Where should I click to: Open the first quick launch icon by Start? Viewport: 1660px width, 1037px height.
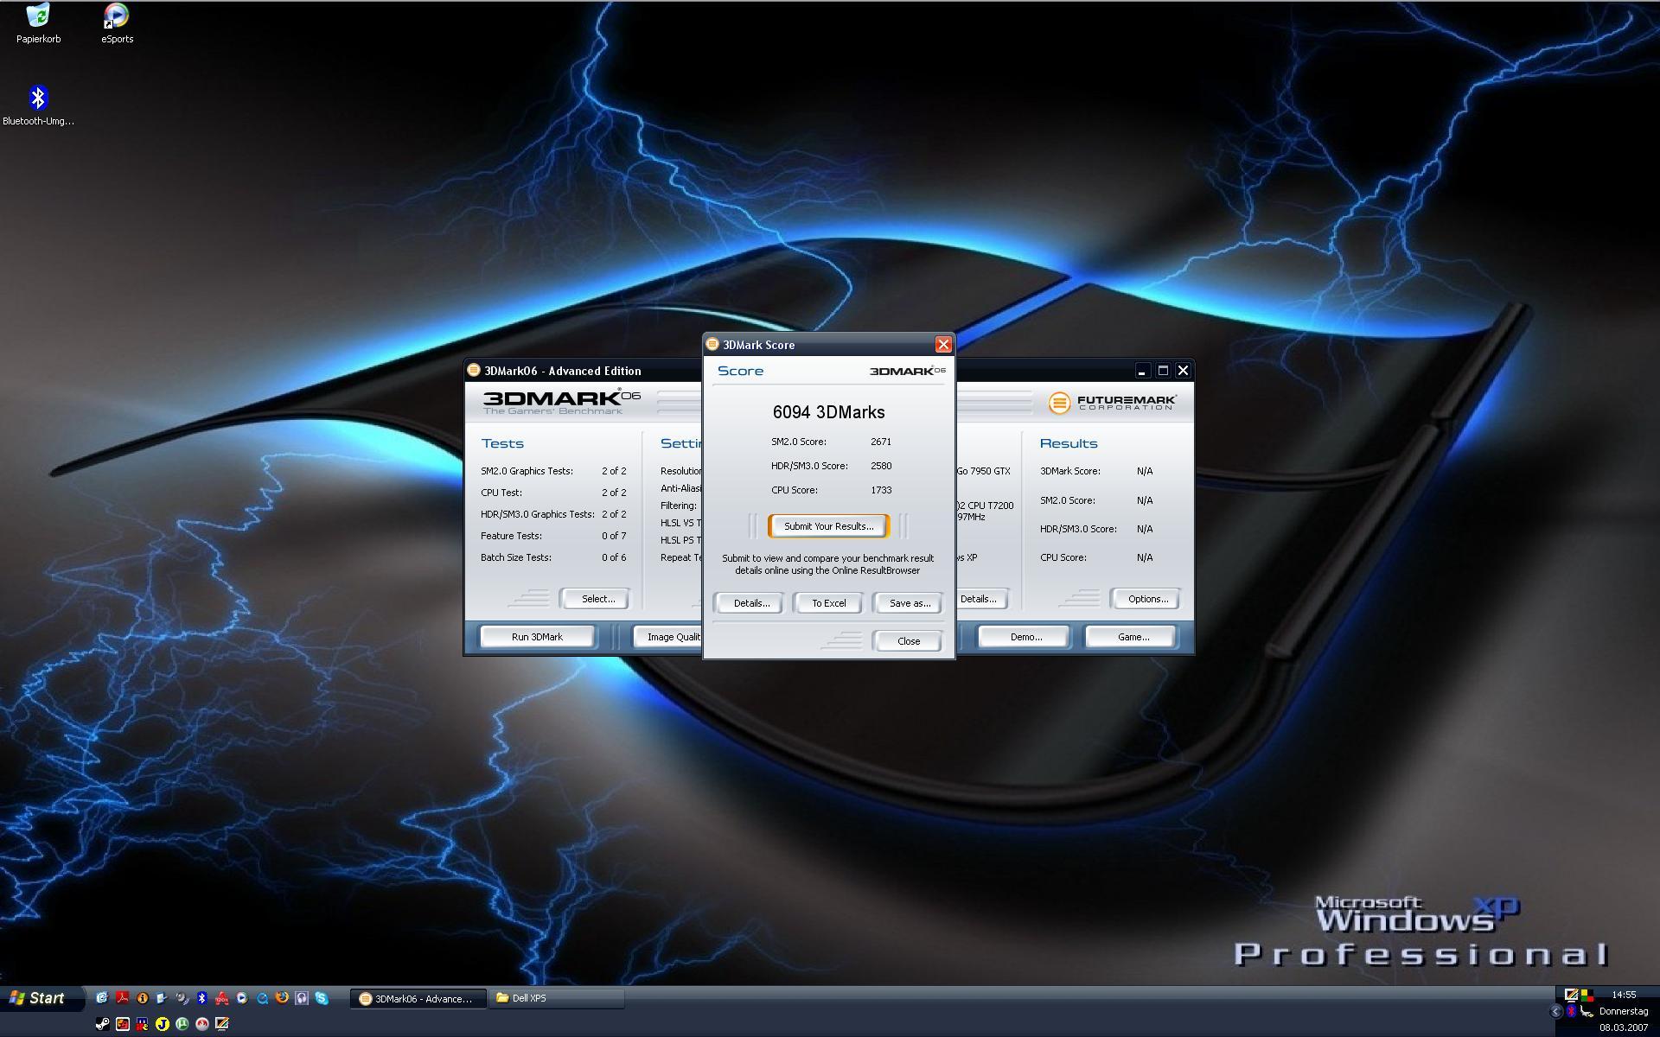click(102, 998)
